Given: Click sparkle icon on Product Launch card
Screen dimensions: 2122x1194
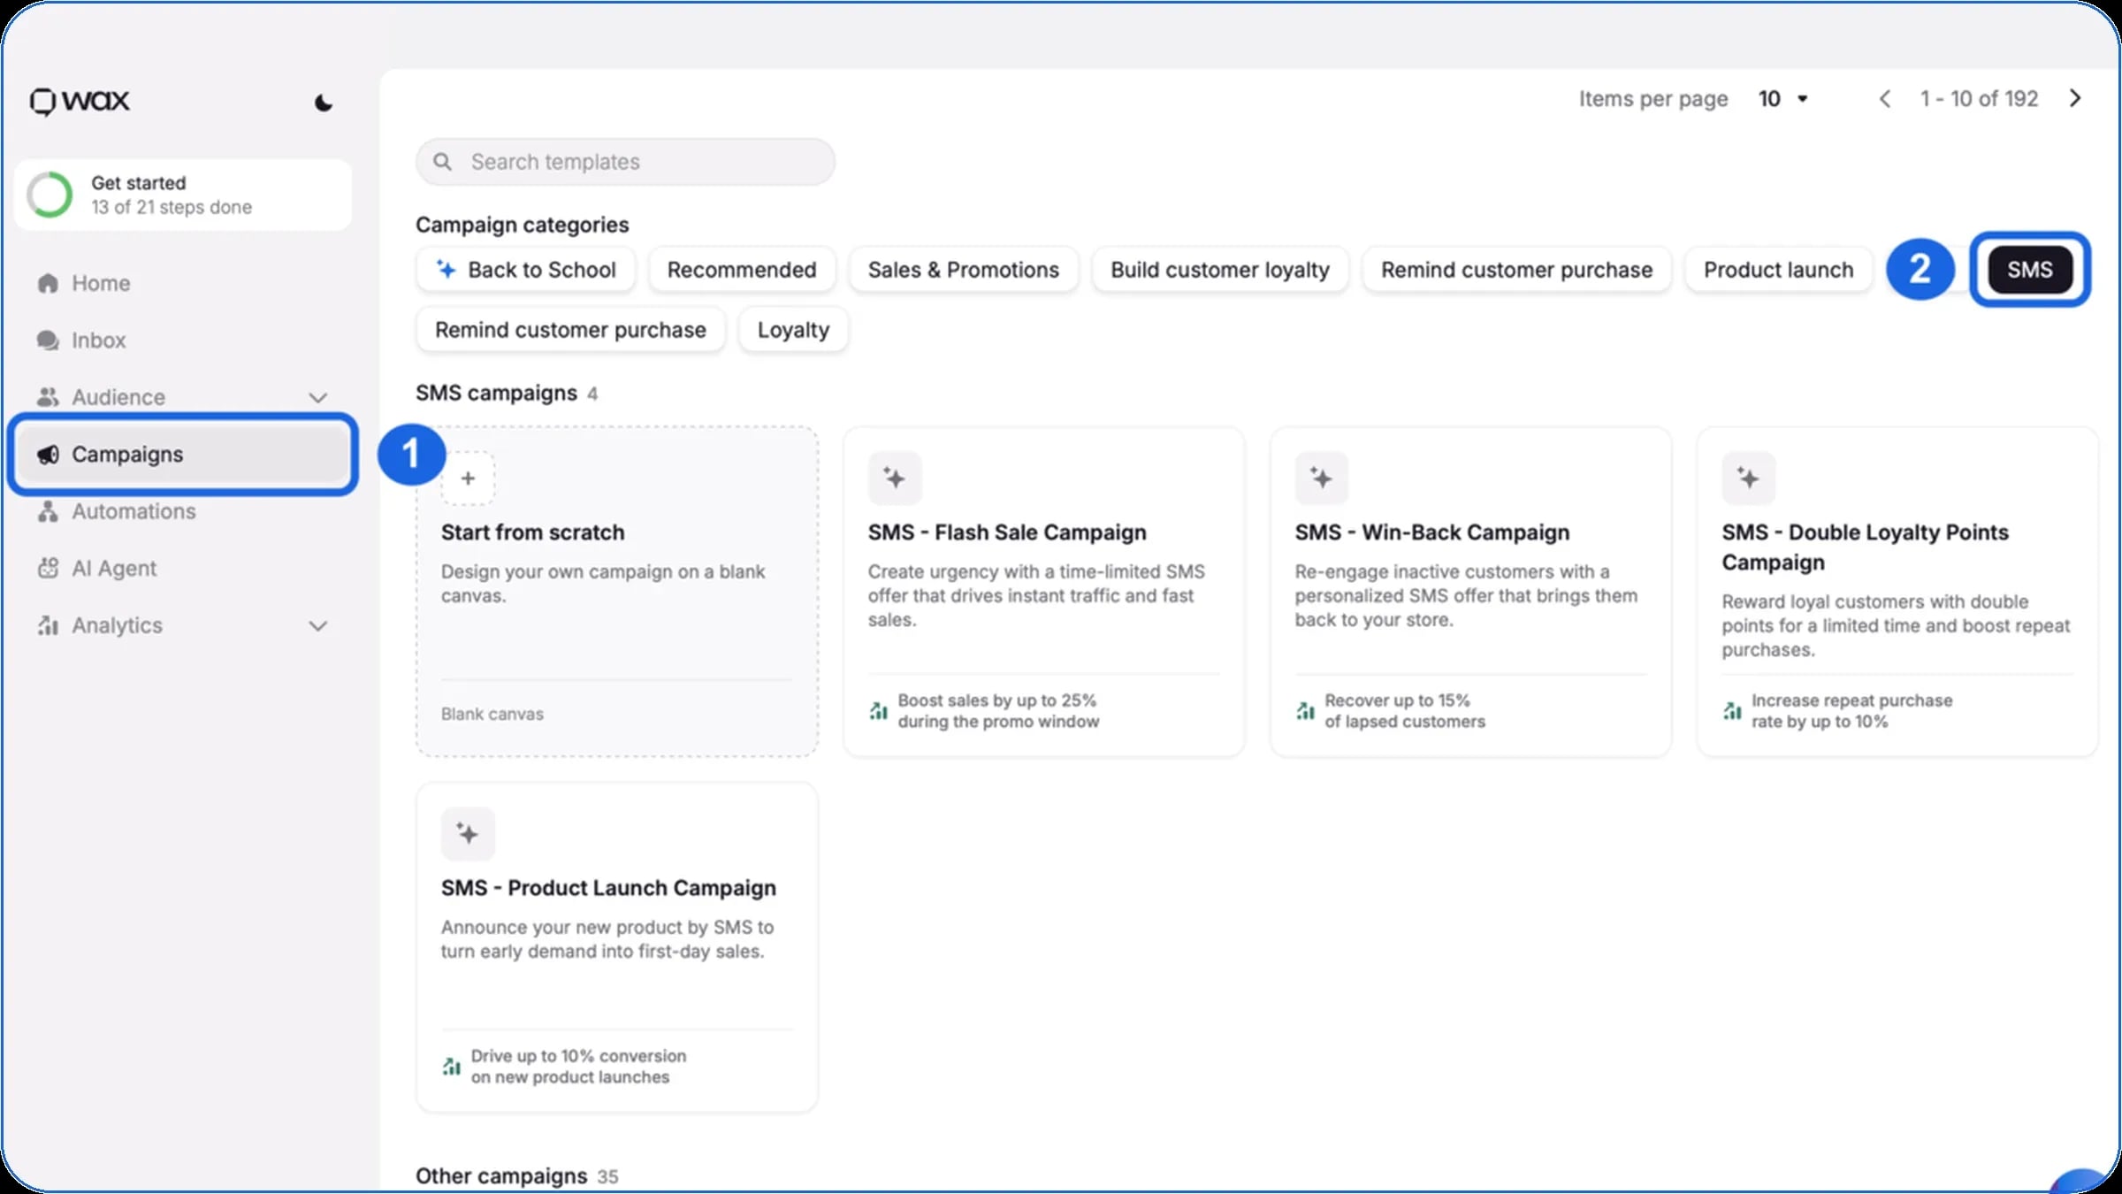Looking at the screenshot, I should (x=468, y=834).
